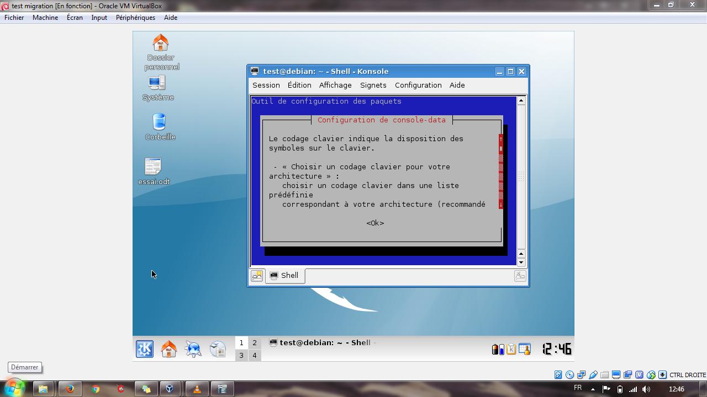
Task: Open the home folder from KDE panel
Action: (x=168, y=349)
